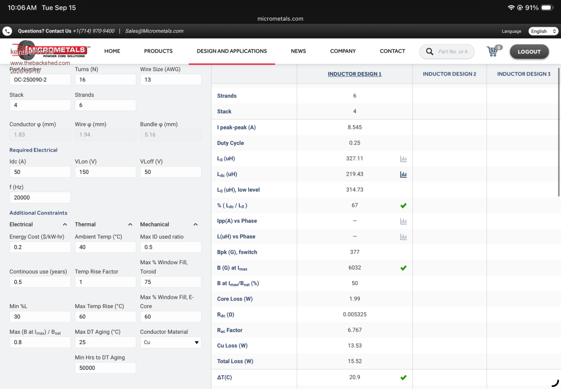This screenshot has width=561, height=389.
Task: Click the Micrometals logo
Action: pyautogui.click(x=50, y=50)
